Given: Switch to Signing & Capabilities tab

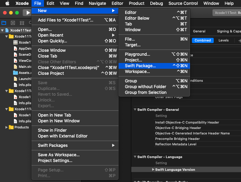Looking at the screenshot, I should [229, 31].
